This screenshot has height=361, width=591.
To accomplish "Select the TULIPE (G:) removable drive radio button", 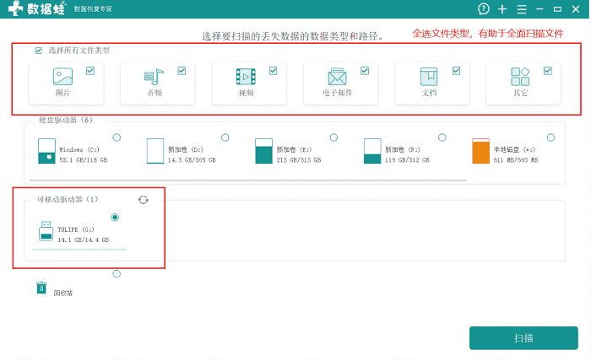I will pos(115,218).
